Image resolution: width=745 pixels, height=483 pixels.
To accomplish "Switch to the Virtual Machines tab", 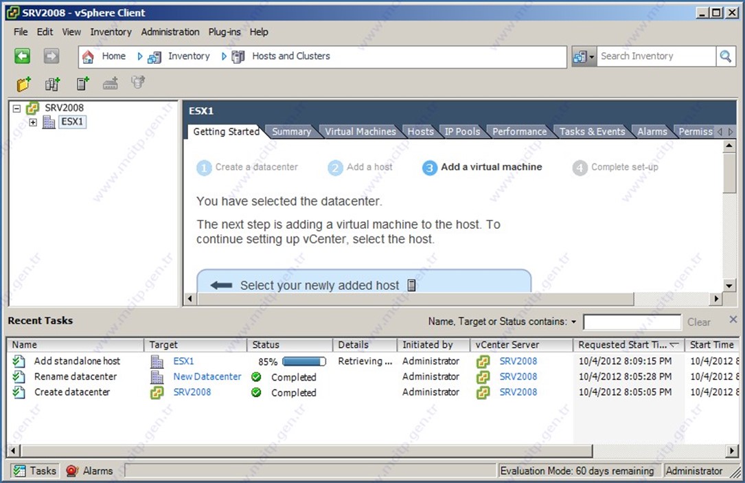I will coord(360,132).
